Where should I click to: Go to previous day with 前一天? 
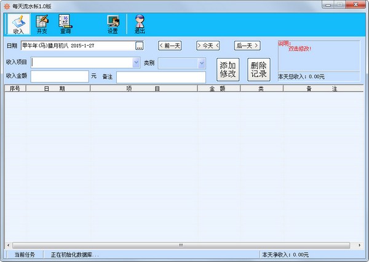pyautogui.click(x=170, y=46)
